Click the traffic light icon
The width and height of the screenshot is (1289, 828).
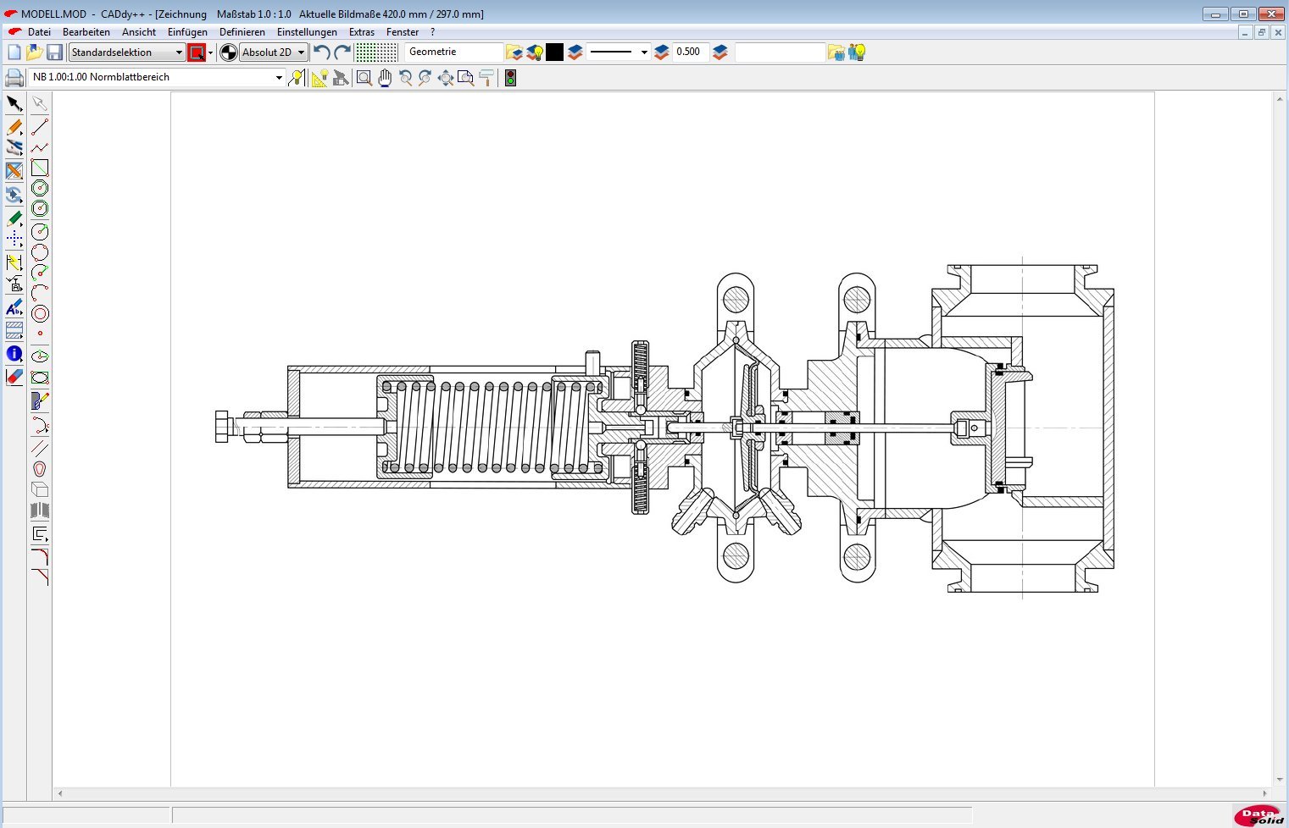pyautogui.click(x=510, y=78)
